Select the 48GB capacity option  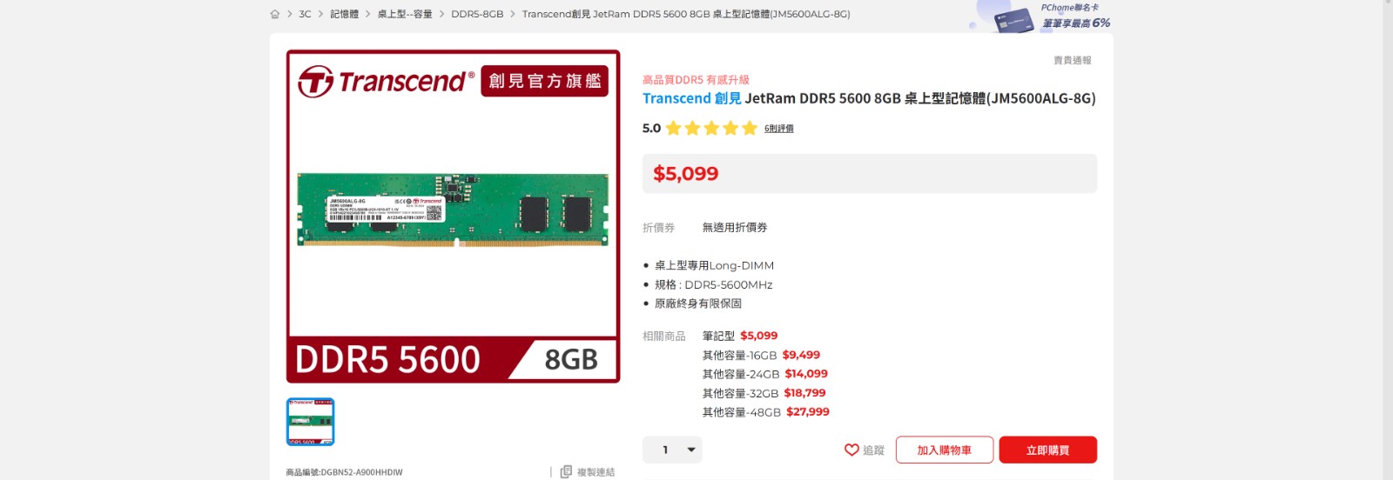(766, 412)
